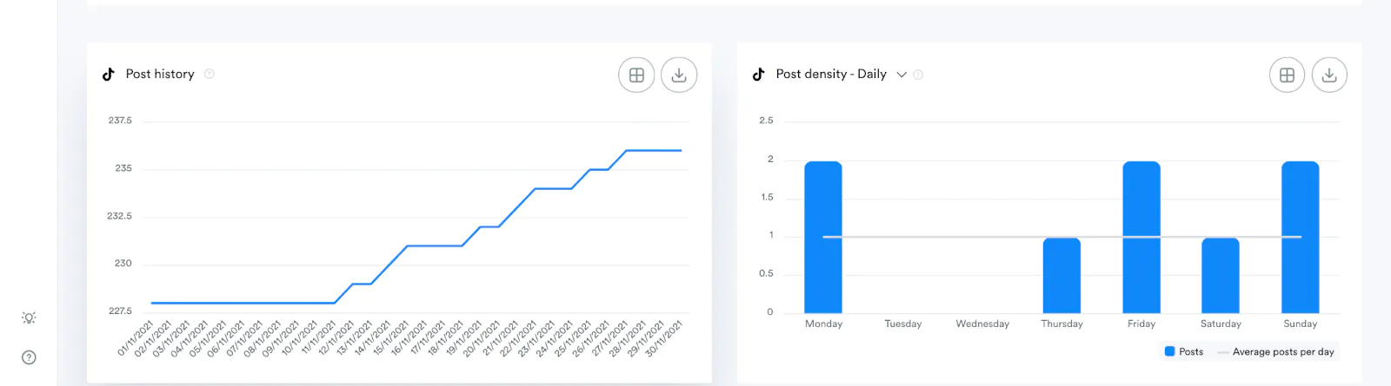The width and height of the screenshot is (1391, 386).
Task: Show info tooltip for Post density
Action: click(918, 75)
